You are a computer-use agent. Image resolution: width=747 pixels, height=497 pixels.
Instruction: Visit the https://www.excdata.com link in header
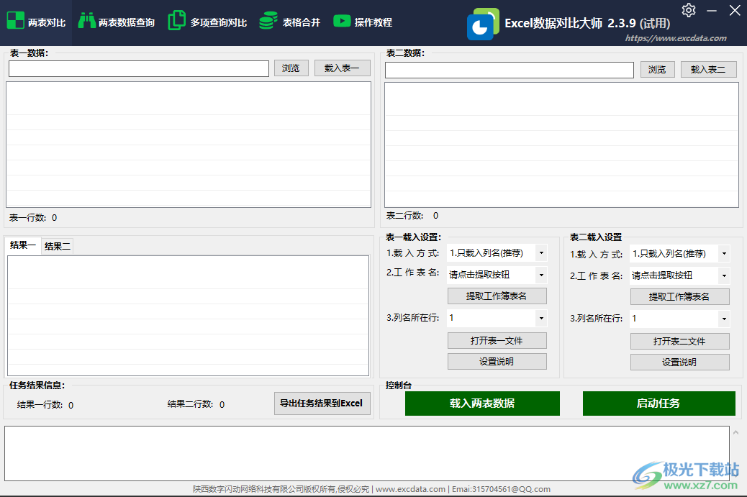point(676,38)
